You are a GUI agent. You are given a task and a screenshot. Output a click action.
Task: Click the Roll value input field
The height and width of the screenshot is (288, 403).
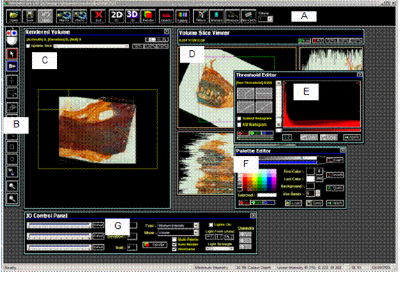(x=132, y=248)
